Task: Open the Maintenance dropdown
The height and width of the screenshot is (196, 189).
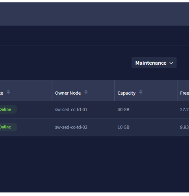Action: [x=154, y=63]
